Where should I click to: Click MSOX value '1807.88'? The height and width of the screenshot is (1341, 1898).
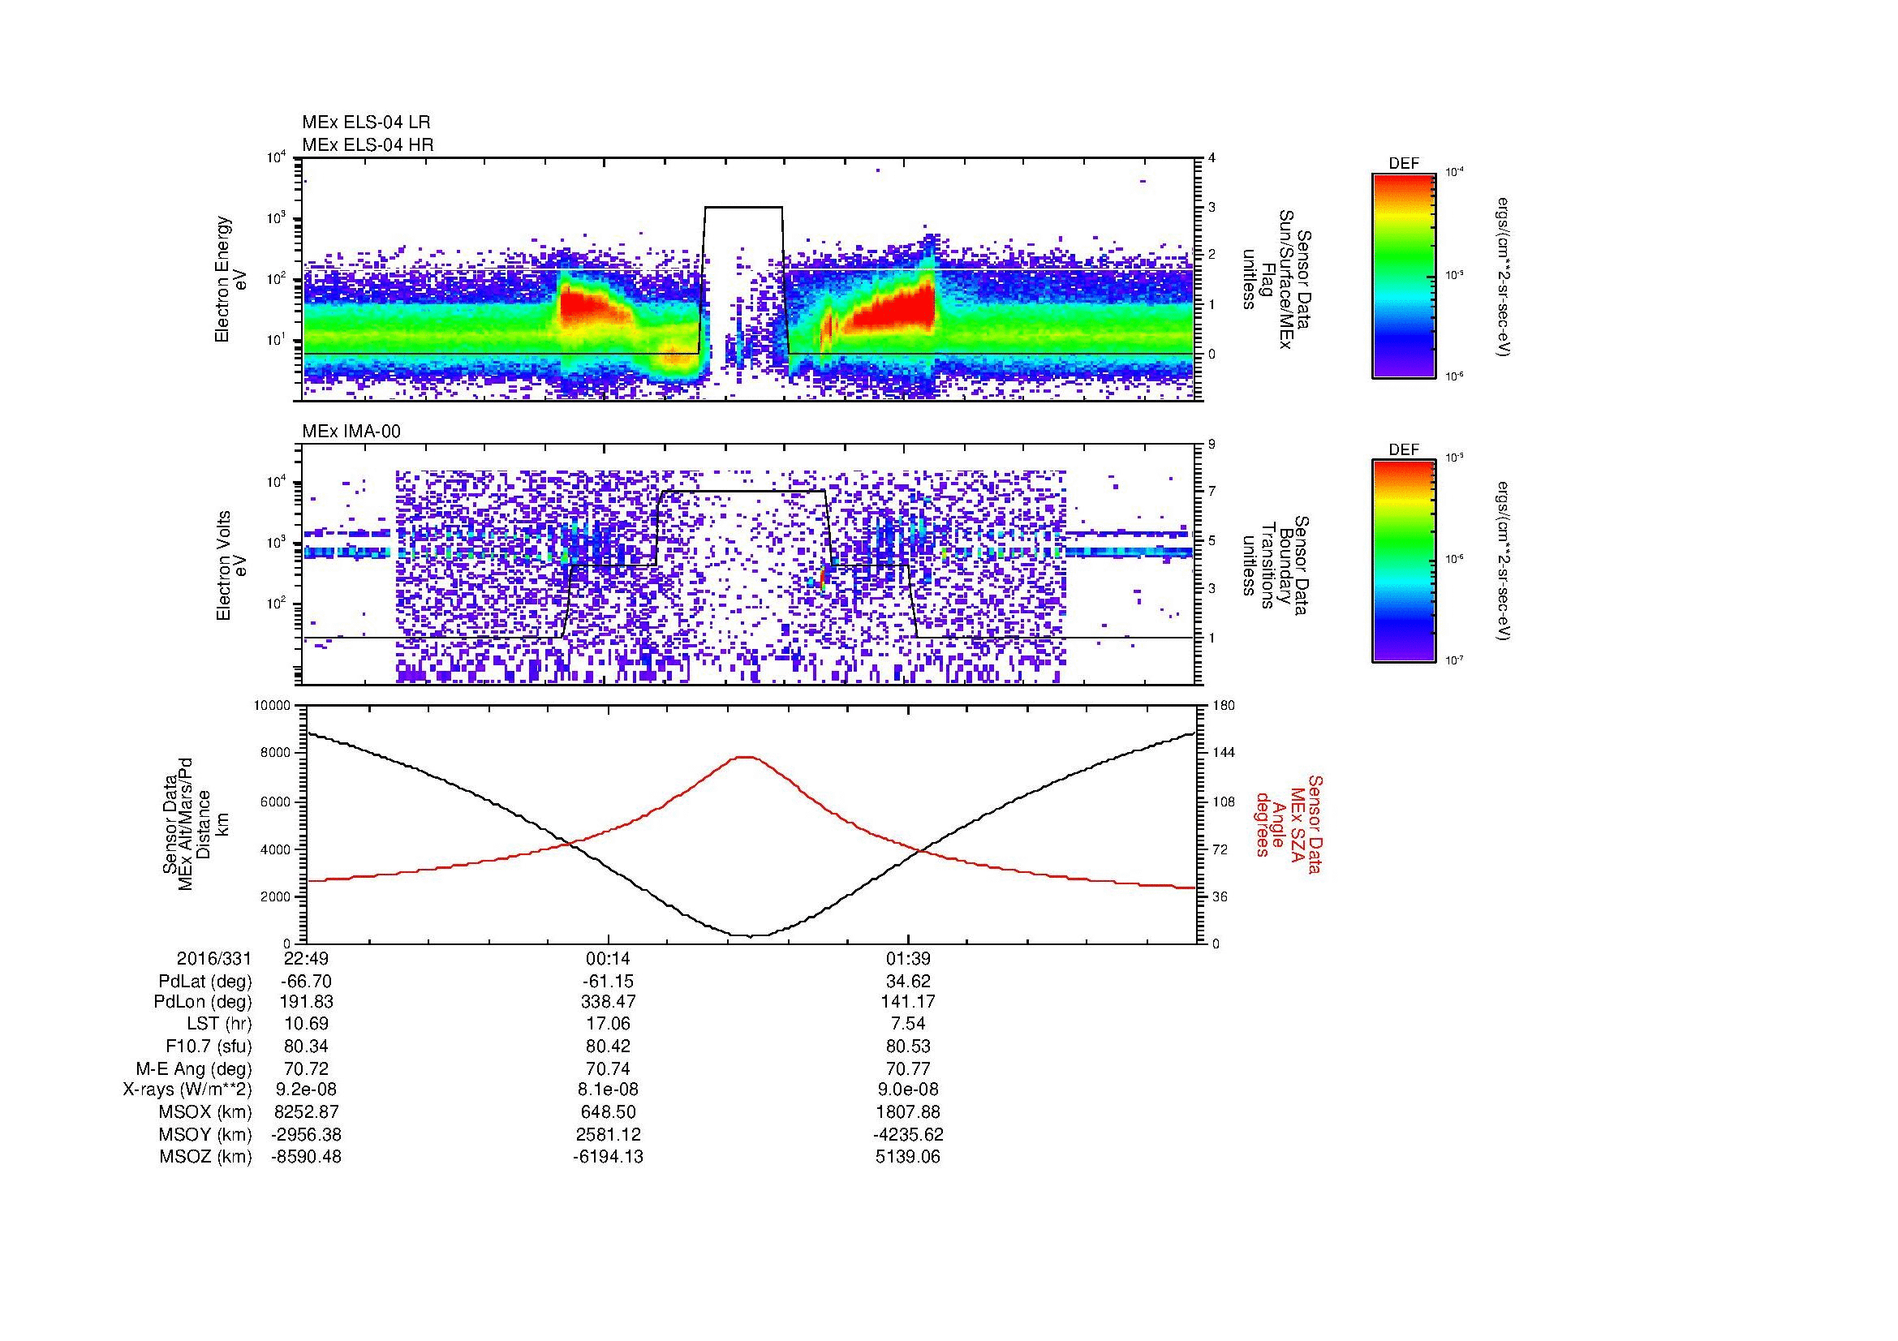pyautogui.click(x=909, y=1113)
